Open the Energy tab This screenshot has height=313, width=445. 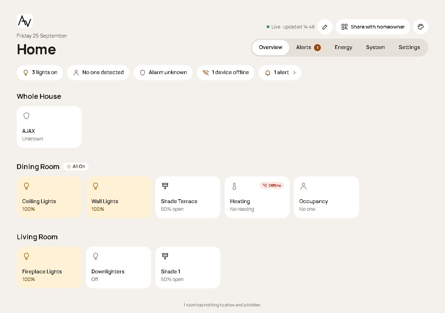coord(343,48)
